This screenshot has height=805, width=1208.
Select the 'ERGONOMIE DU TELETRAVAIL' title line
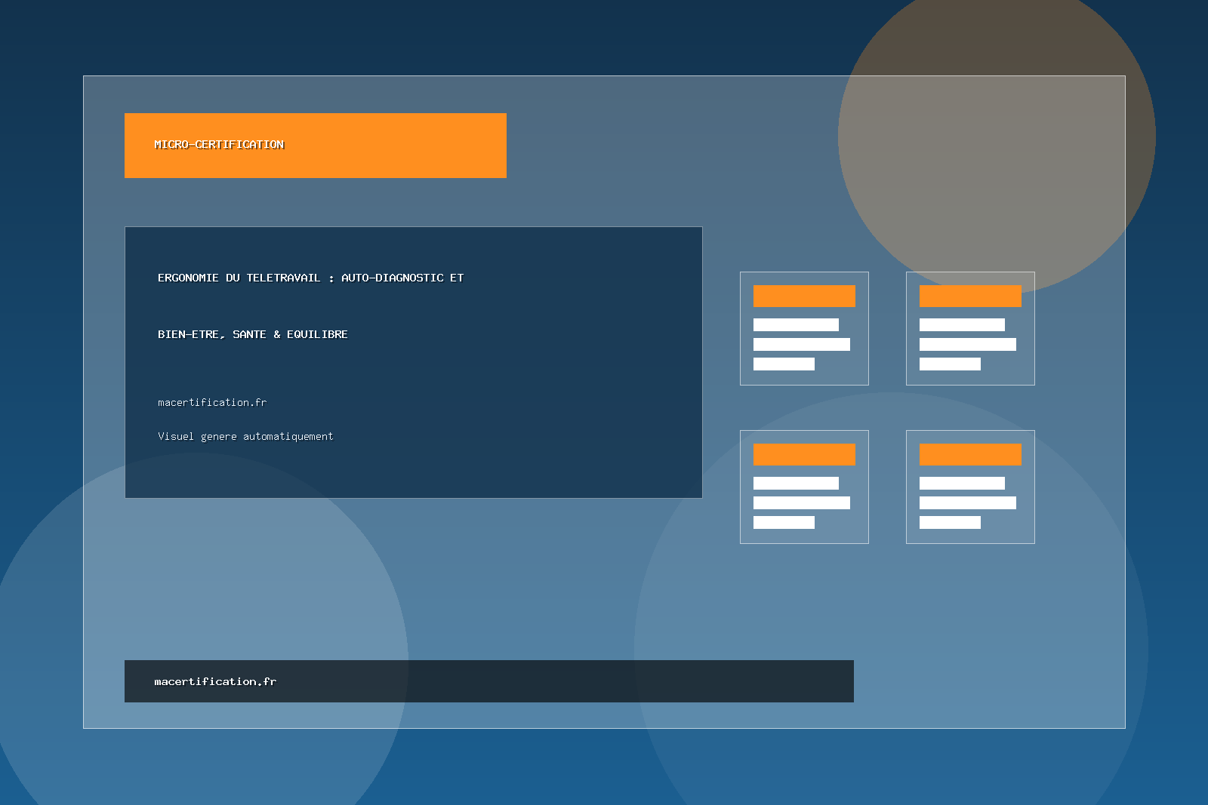click(x=310, y=278)
